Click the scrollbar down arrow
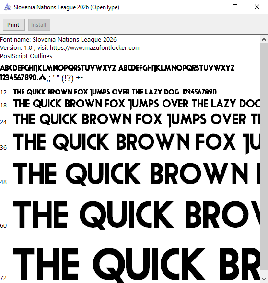The height and width of the screenshot is (283, 268). (264, 279)
